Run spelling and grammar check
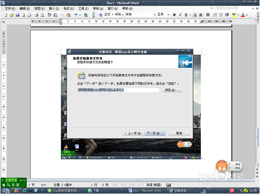Image resolution: width=260 pixels, height=194 pixels. (x=49, y=15)
